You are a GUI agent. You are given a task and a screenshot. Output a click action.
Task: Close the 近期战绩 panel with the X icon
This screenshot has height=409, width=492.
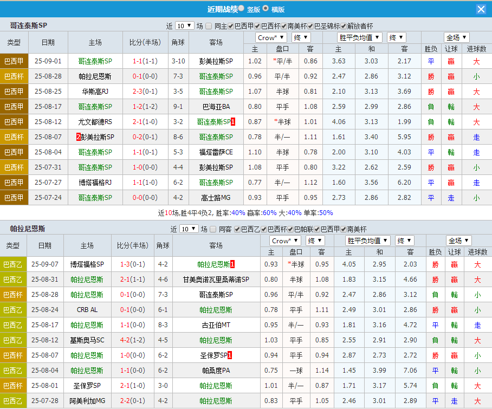point(482,9)
